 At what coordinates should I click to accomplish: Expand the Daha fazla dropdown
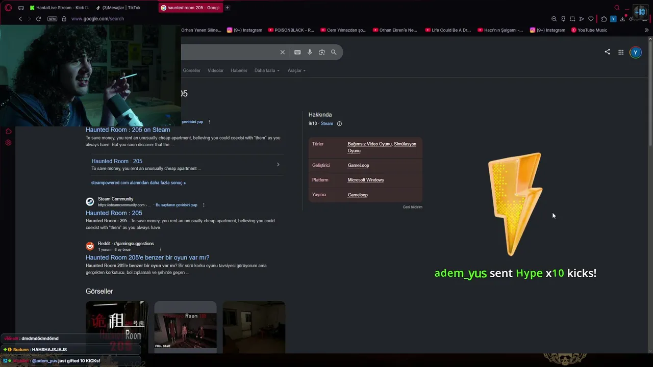[267, 70]
